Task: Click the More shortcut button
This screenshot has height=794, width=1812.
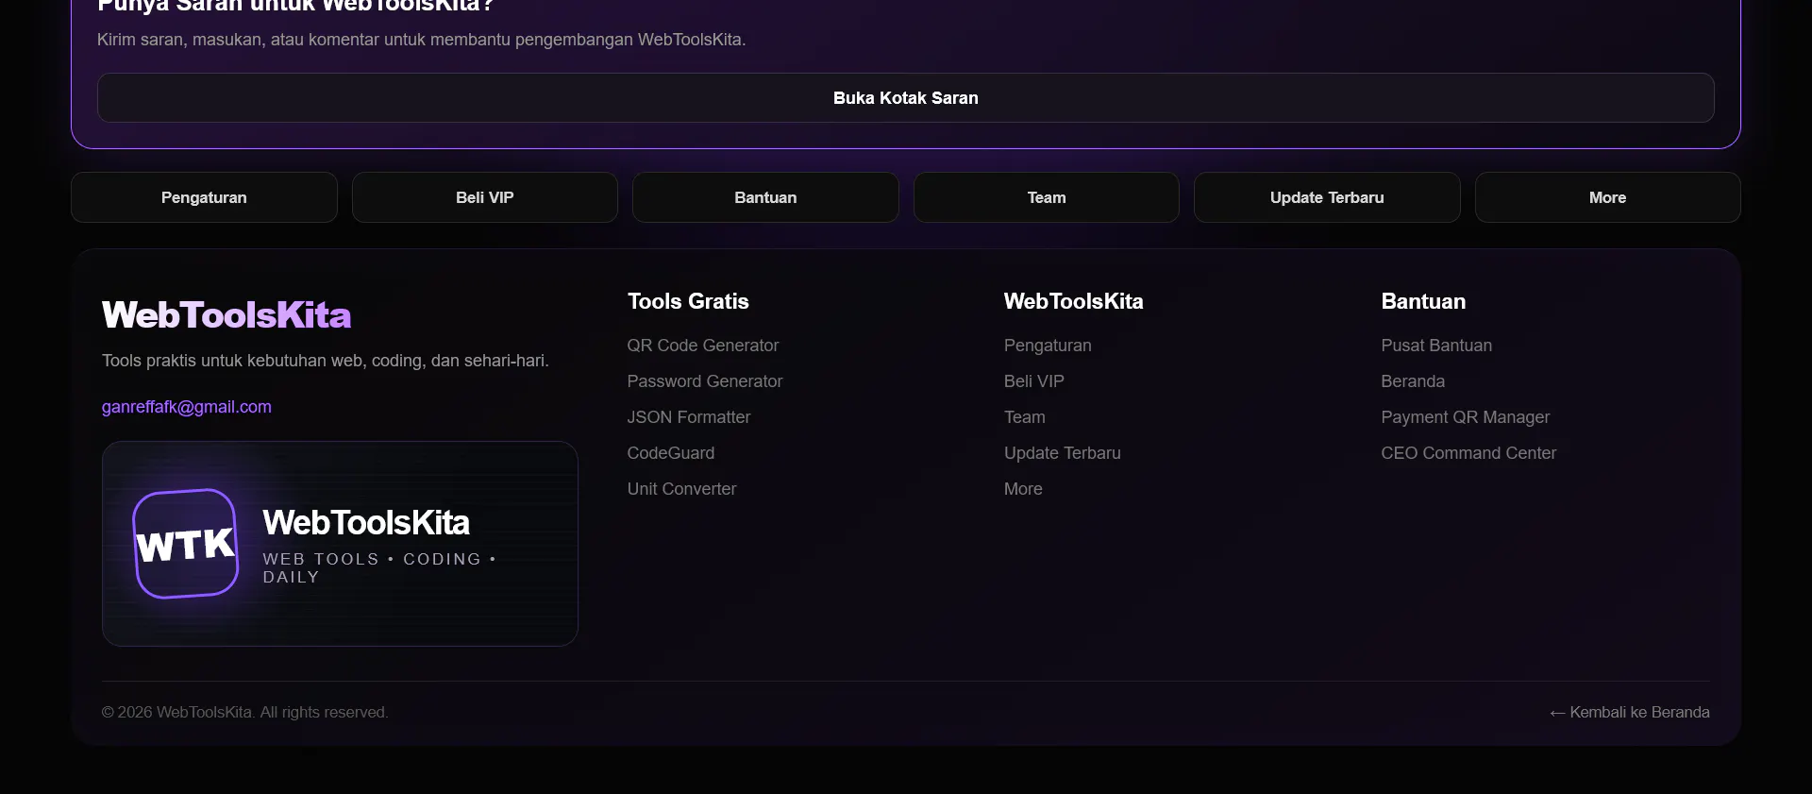Action: coord(1608,197)
